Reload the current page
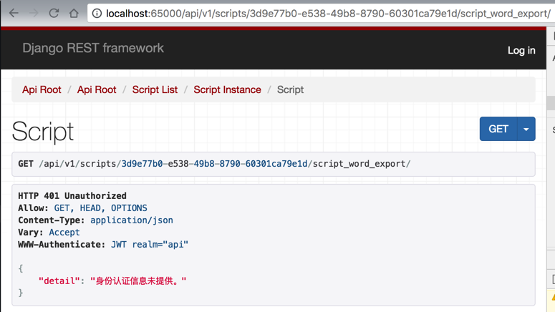 (54, 13)
